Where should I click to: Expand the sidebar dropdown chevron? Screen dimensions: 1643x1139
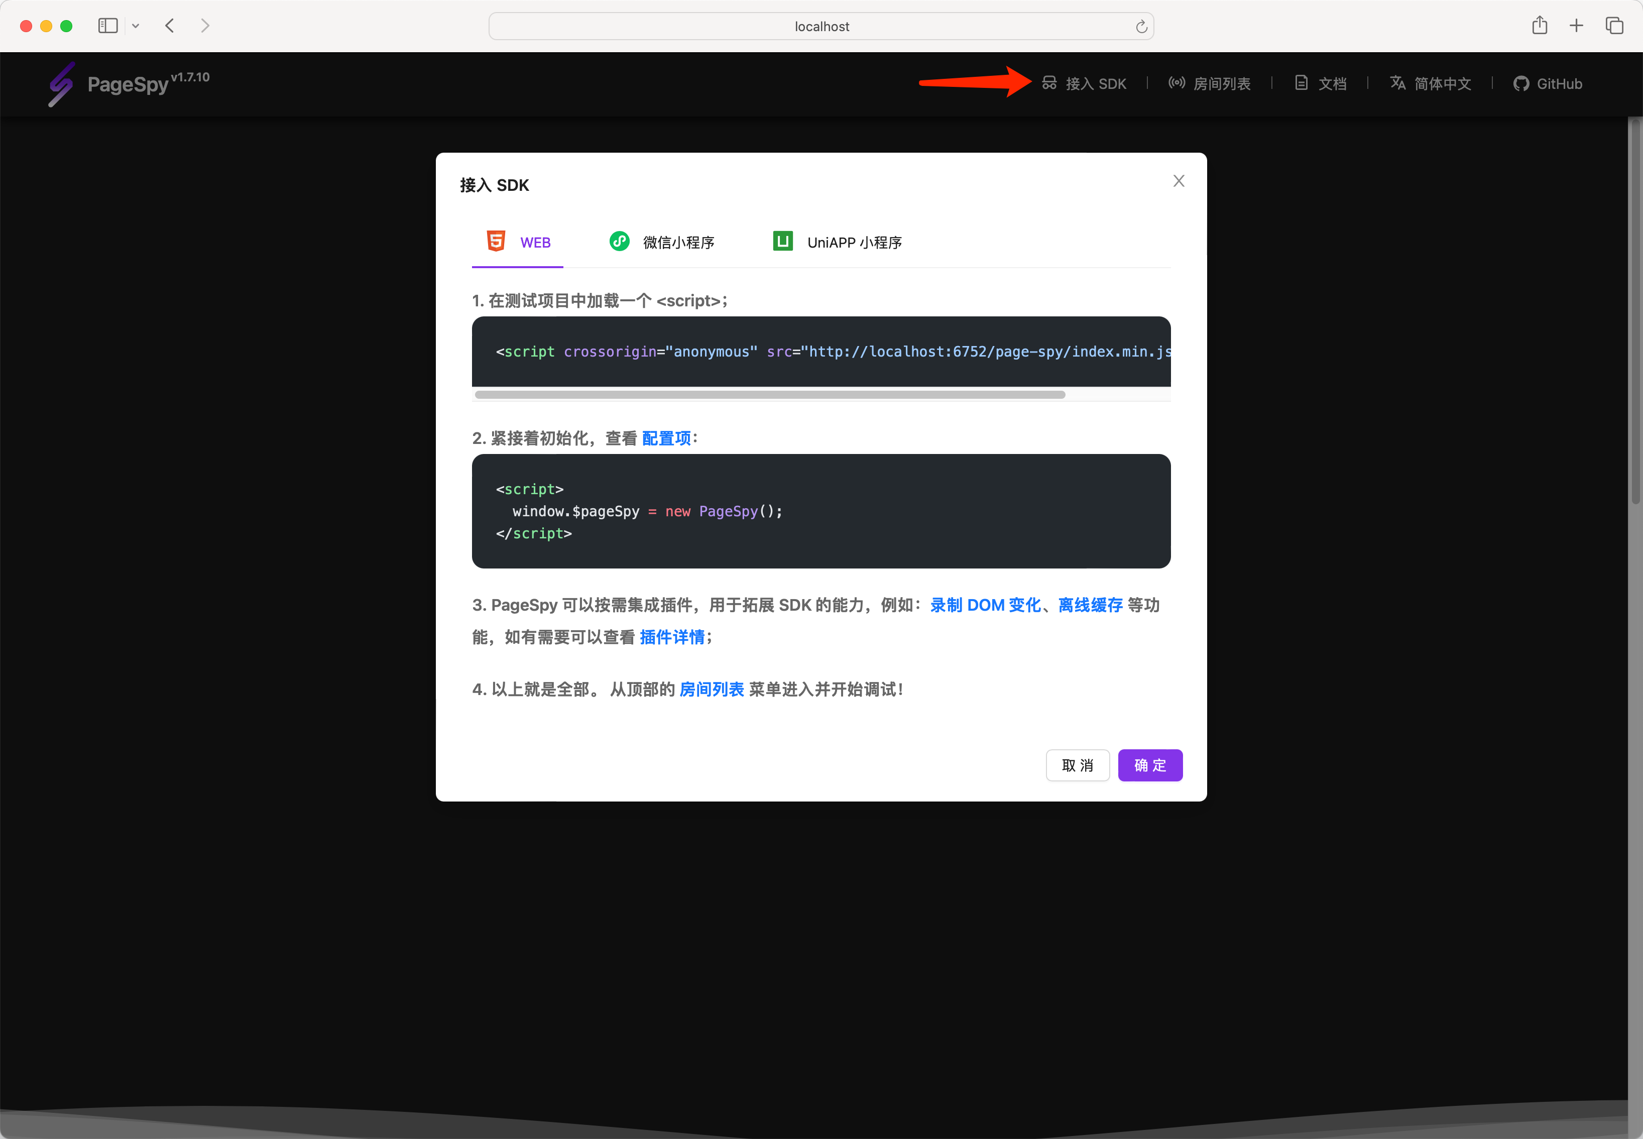coord(136,26)
